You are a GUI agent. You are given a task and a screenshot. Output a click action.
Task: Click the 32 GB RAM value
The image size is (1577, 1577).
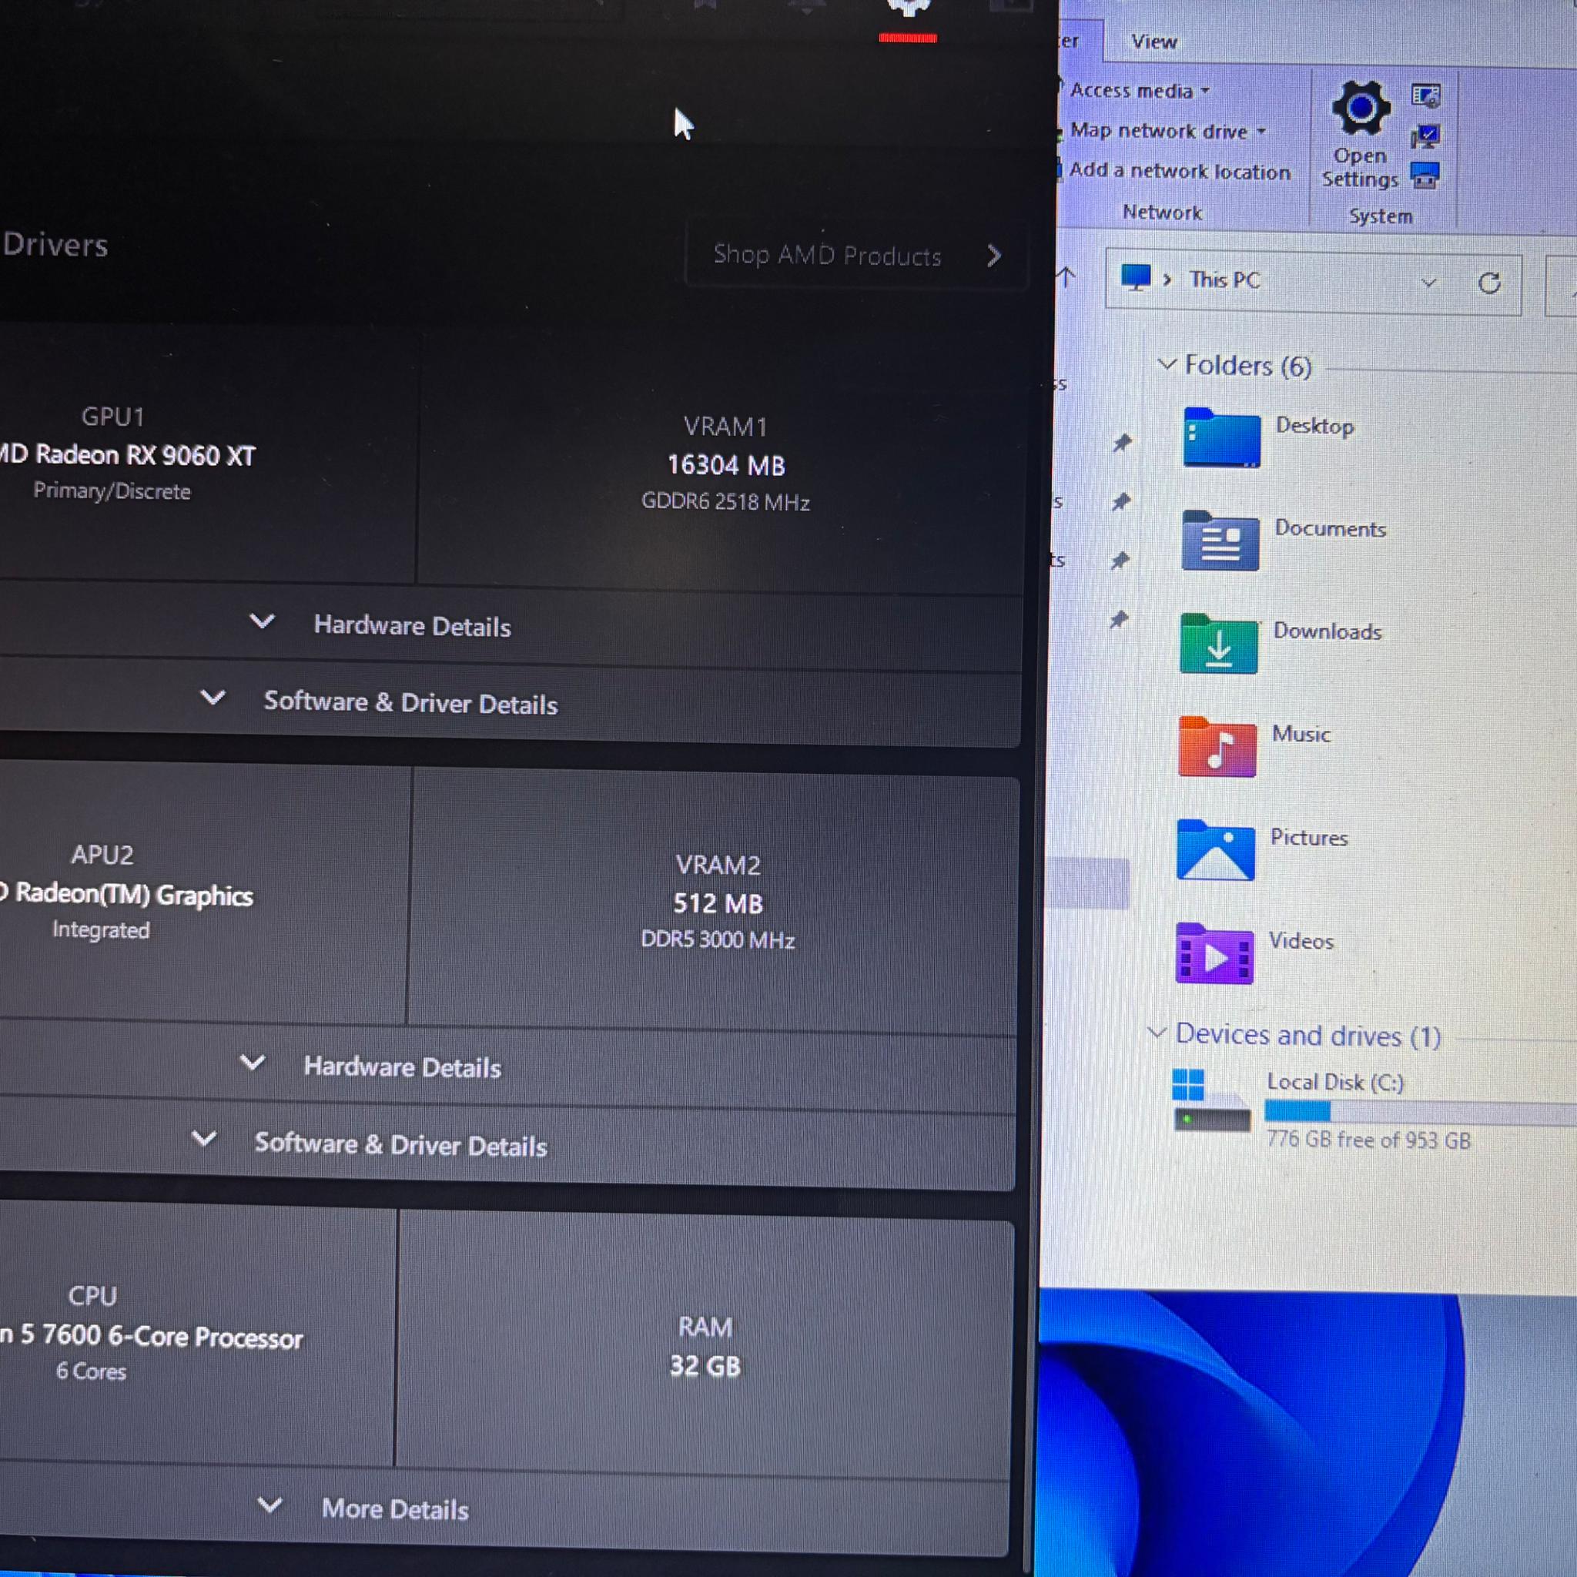705,1365
